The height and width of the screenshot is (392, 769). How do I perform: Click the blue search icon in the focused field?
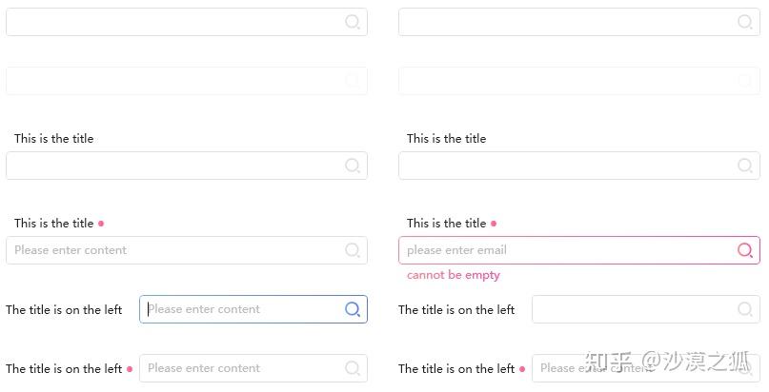353,309
